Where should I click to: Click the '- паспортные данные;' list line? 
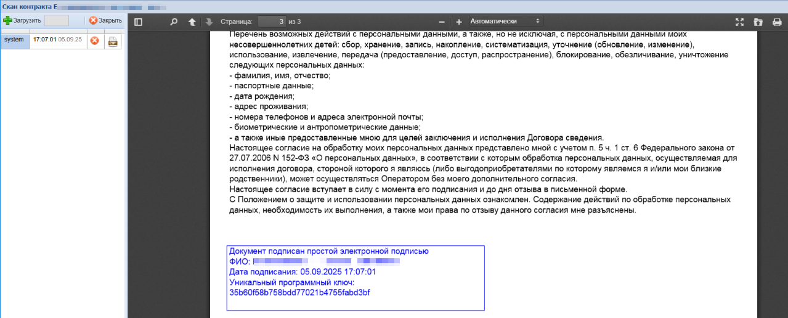pyautogui.click(x=271, y=86)
